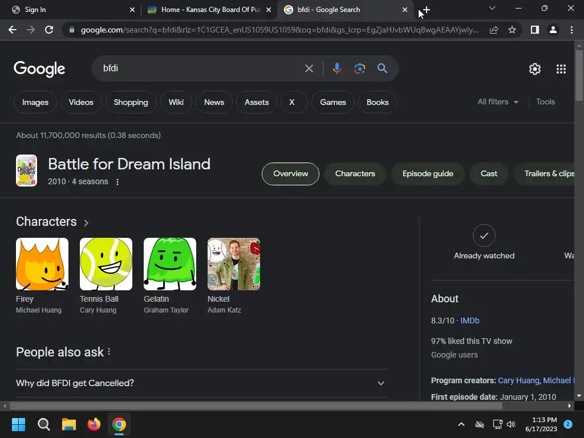Open Gelatin character card
584x438 pixels.
click(x=170, y=276)
